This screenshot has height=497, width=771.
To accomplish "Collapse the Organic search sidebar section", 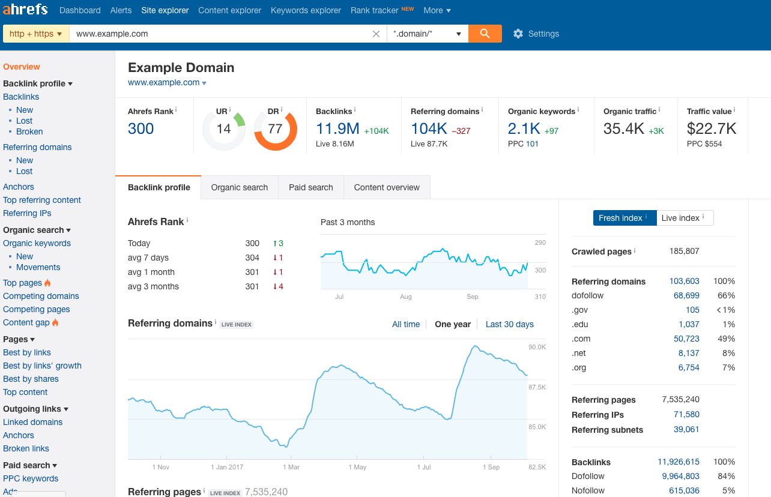I will 68,230.
